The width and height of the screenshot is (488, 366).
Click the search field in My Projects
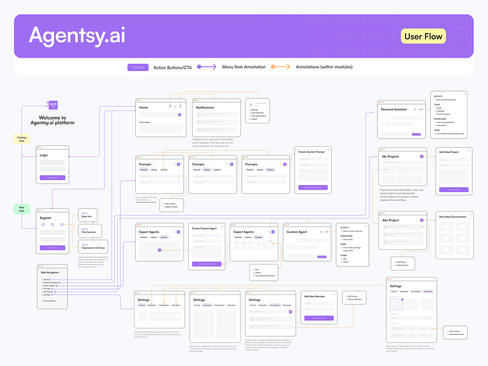coord(403,162)
